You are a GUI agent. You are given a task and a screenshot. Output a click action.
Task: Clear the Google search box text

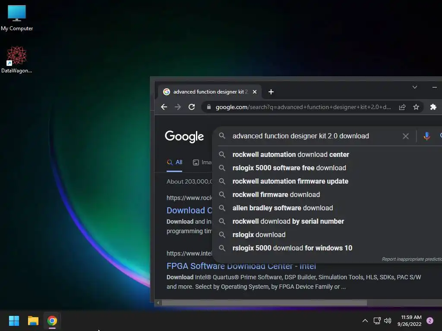pyautogui.click(x=406, y=136)
